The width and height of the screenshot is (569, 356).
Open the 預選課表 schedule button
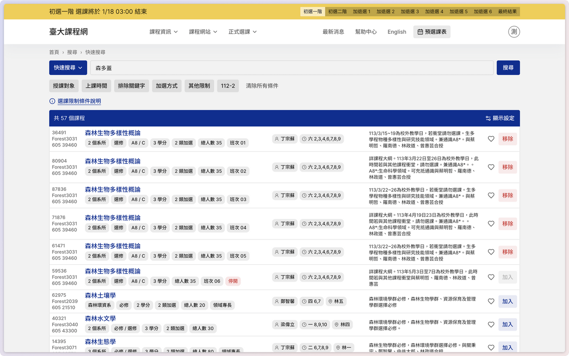coord(432,32)
